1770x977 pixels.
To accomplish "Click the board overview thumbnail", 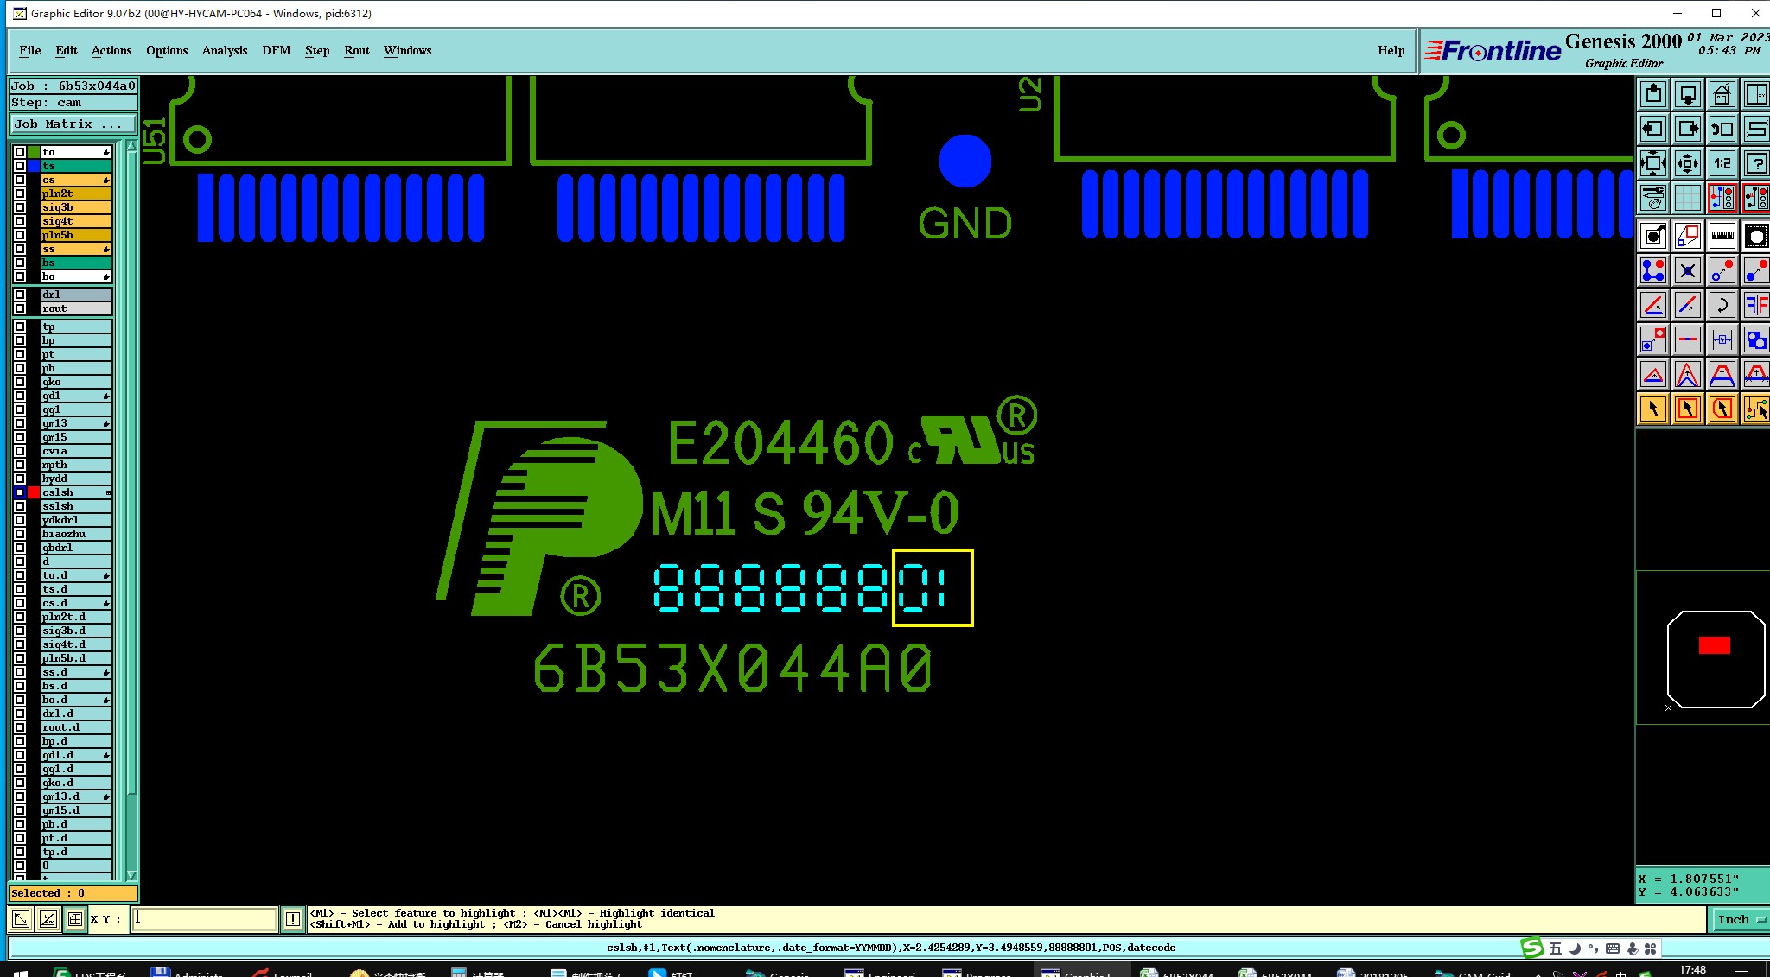I will point(1716,659).
